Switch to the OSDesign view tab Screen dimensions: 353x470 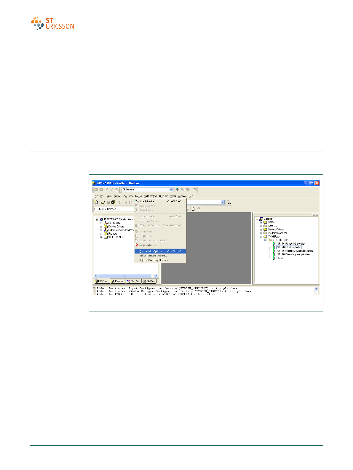click(x=102, y=281)
